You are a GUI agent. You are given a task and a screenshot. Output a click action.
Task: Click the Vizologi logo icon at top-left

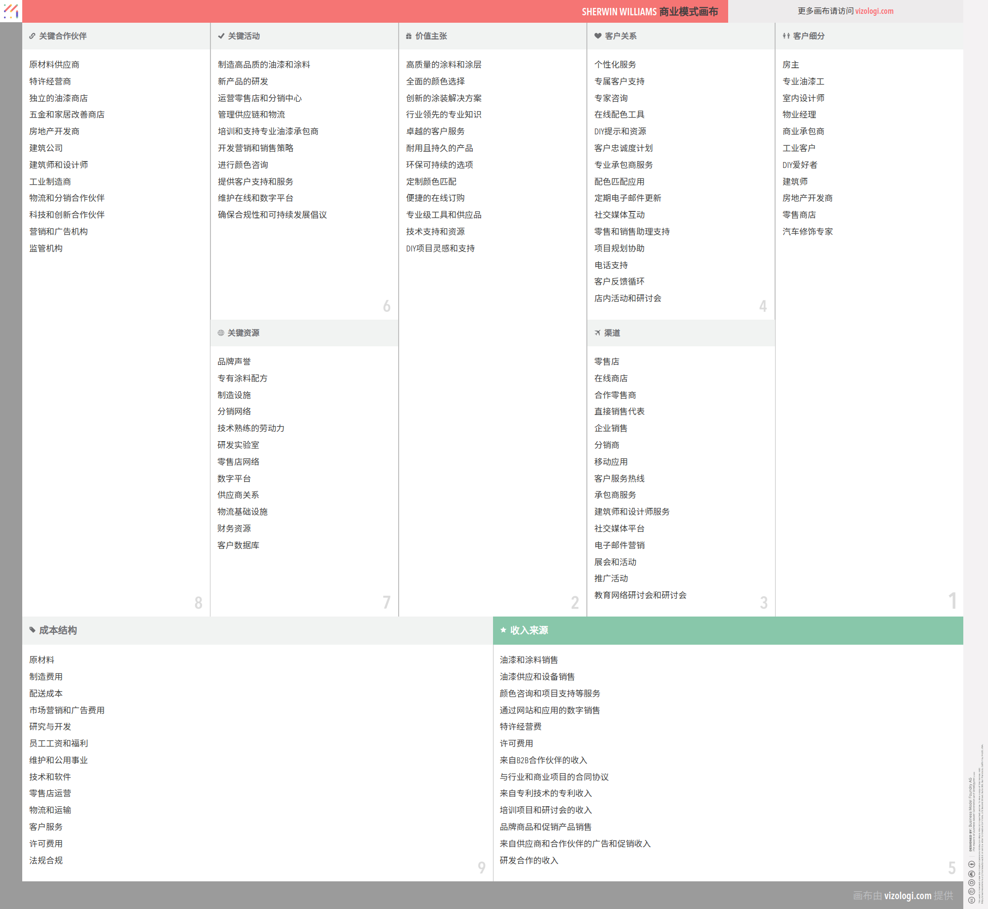click(x=11, y=11)
